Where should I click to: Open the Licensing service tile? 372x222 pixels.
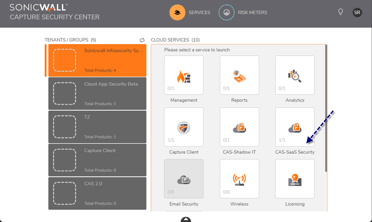tap(295, 179)
